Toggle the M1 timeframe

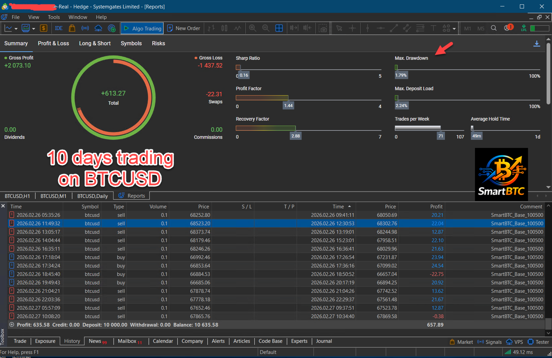coord(468,29)
